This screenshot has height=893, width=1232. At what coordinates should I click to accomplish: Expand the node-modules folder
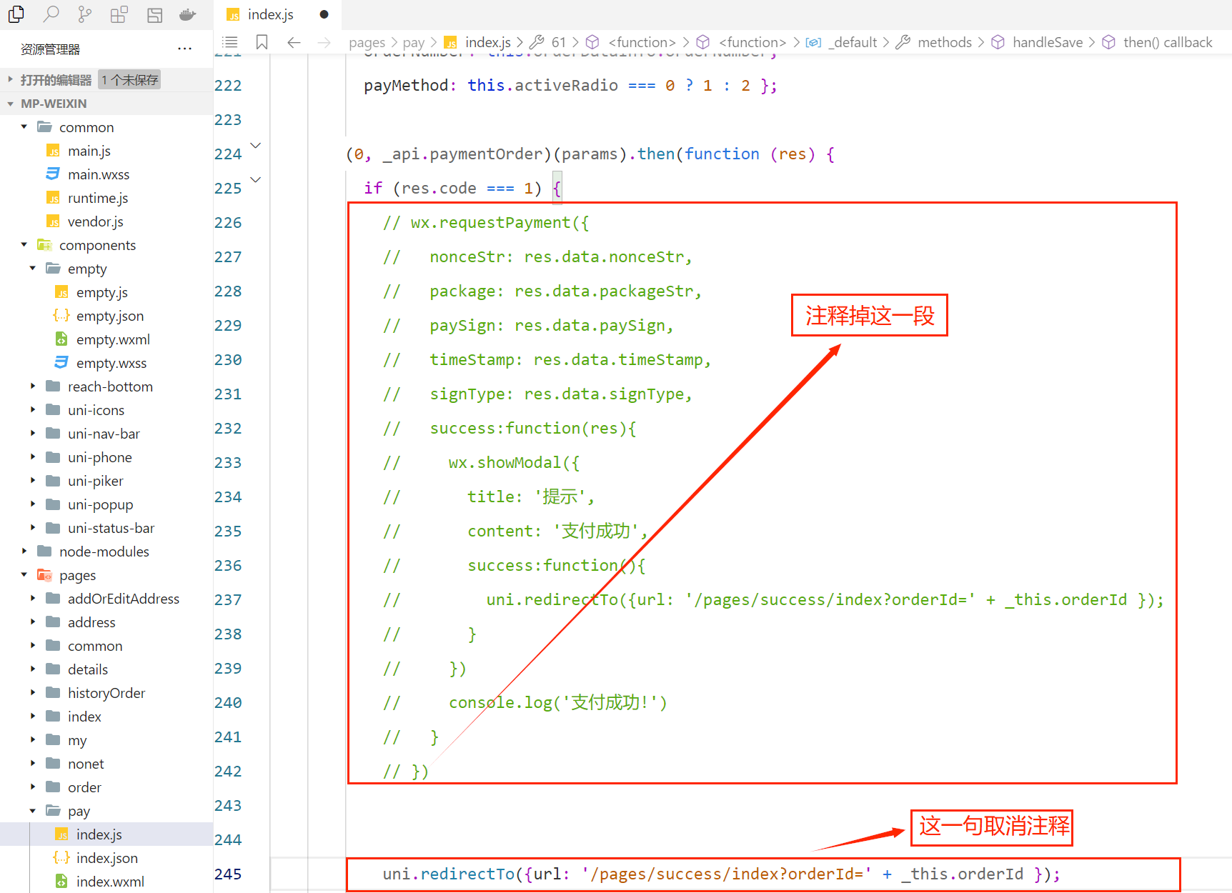click(104, 552)
